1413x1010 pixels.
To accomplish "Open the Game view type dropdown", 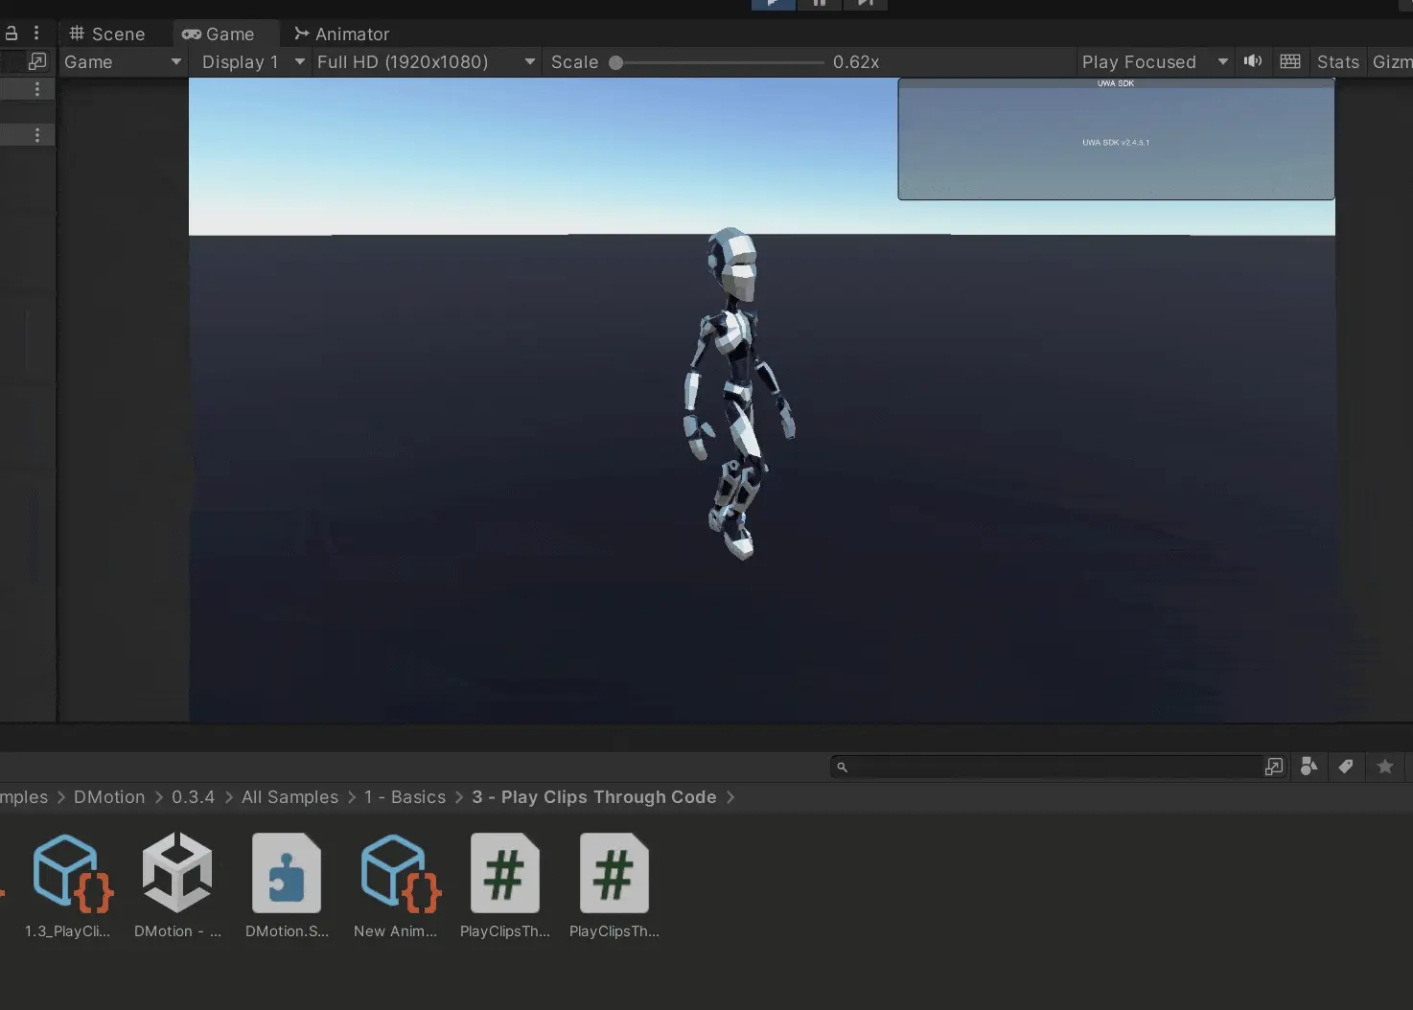I will pos(122,62).
